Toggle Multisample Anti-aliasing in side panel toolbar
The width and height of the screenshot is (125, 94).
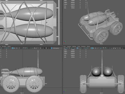coord(107,48)
